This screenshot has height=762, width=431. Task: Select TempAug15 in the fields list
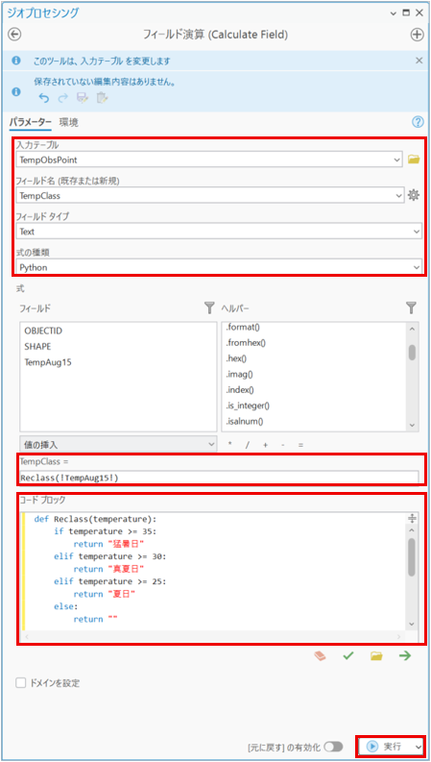48,362
